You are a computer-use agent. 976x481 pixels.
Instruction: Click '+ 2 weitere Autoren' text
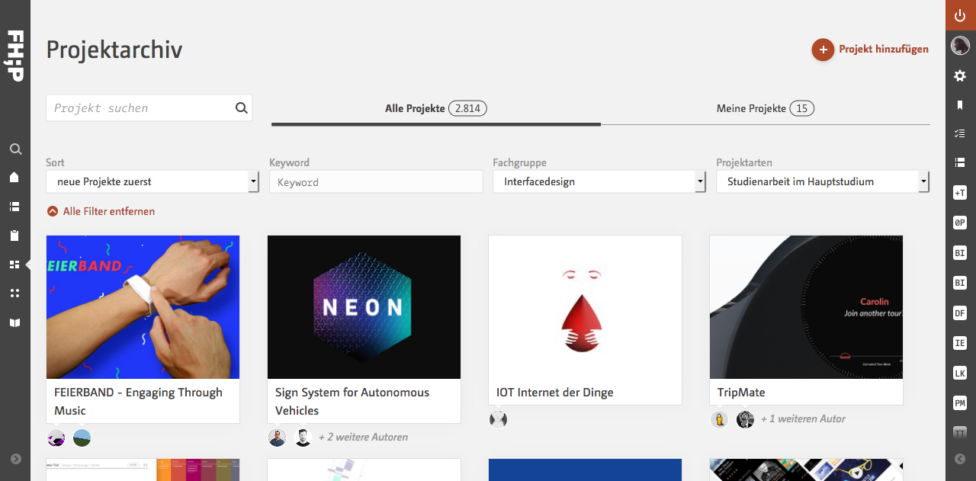(363, 438)
